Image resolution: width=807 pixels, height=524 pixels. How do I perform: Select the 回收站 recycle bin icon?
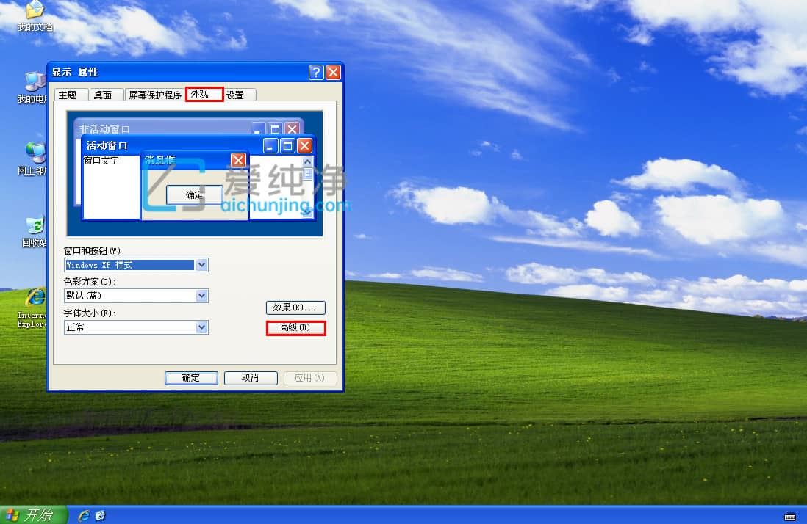point(35,231)
